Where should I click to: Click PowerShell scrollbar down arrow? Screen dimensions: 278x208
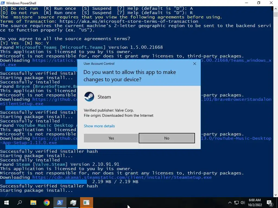pyautogui.click(x=276, y=195)
